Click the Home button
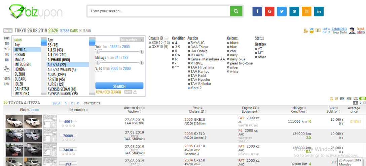 tap(8, 31)
